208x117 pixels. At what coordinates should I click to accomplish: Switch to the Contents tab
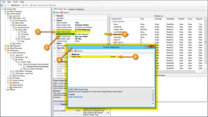[x=72, y=9]
